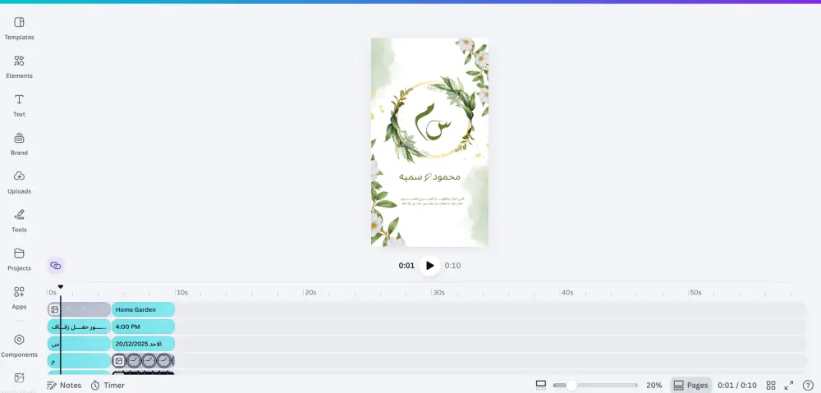Click the image icon on first track clip

click(55, 309)
